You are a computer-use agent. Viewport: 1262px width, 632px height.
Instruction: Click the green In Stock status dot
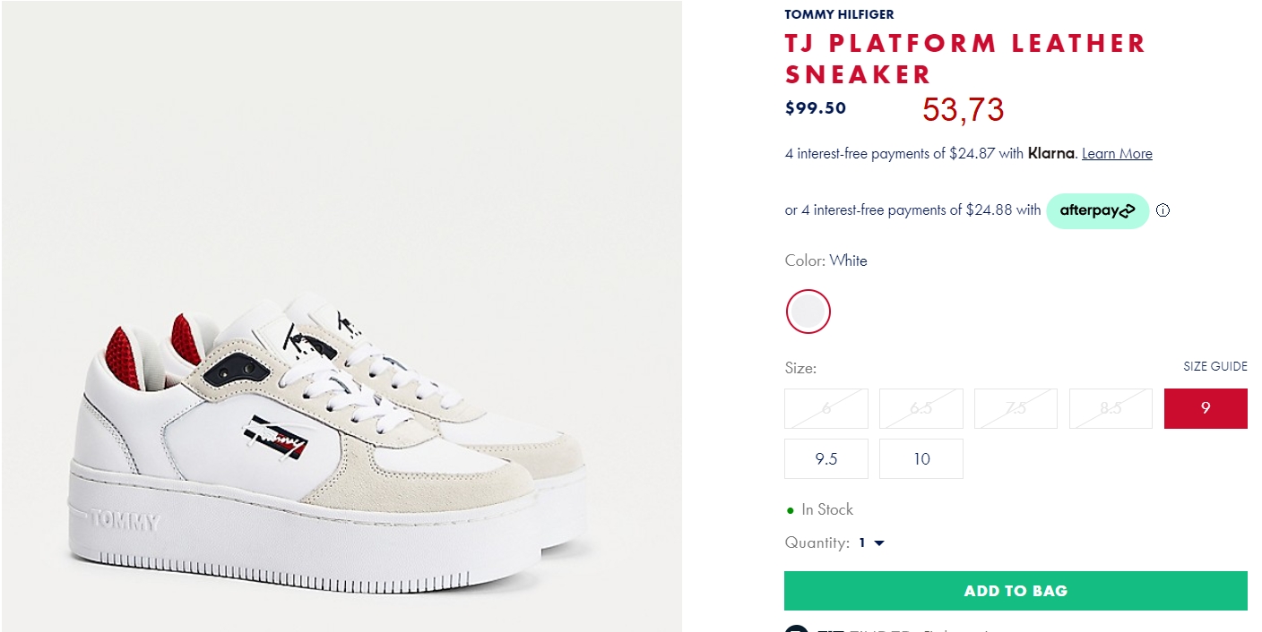[x=790, y=510]
